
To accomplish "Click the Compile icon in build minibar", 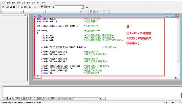I will 91,11.
